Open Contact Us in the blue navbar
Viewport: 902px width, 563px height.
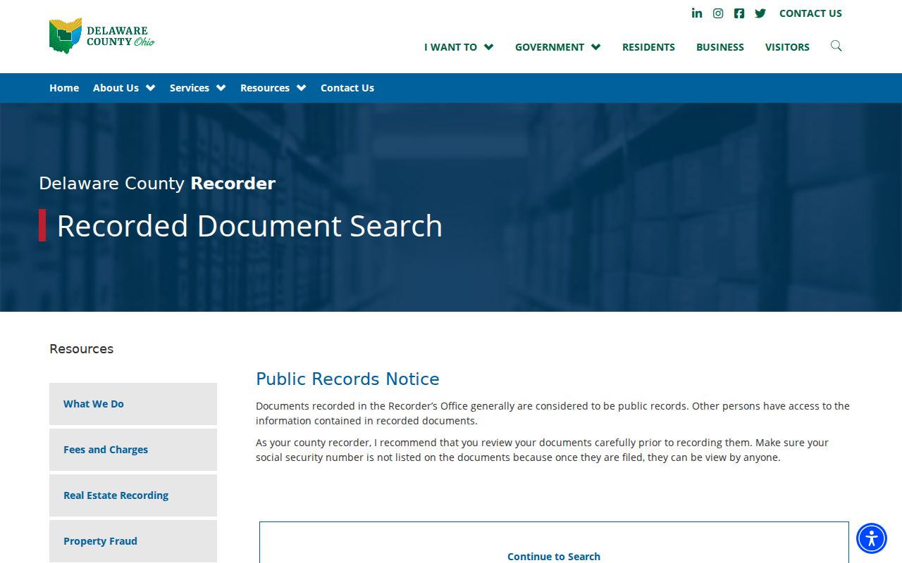tap(347, 88)
